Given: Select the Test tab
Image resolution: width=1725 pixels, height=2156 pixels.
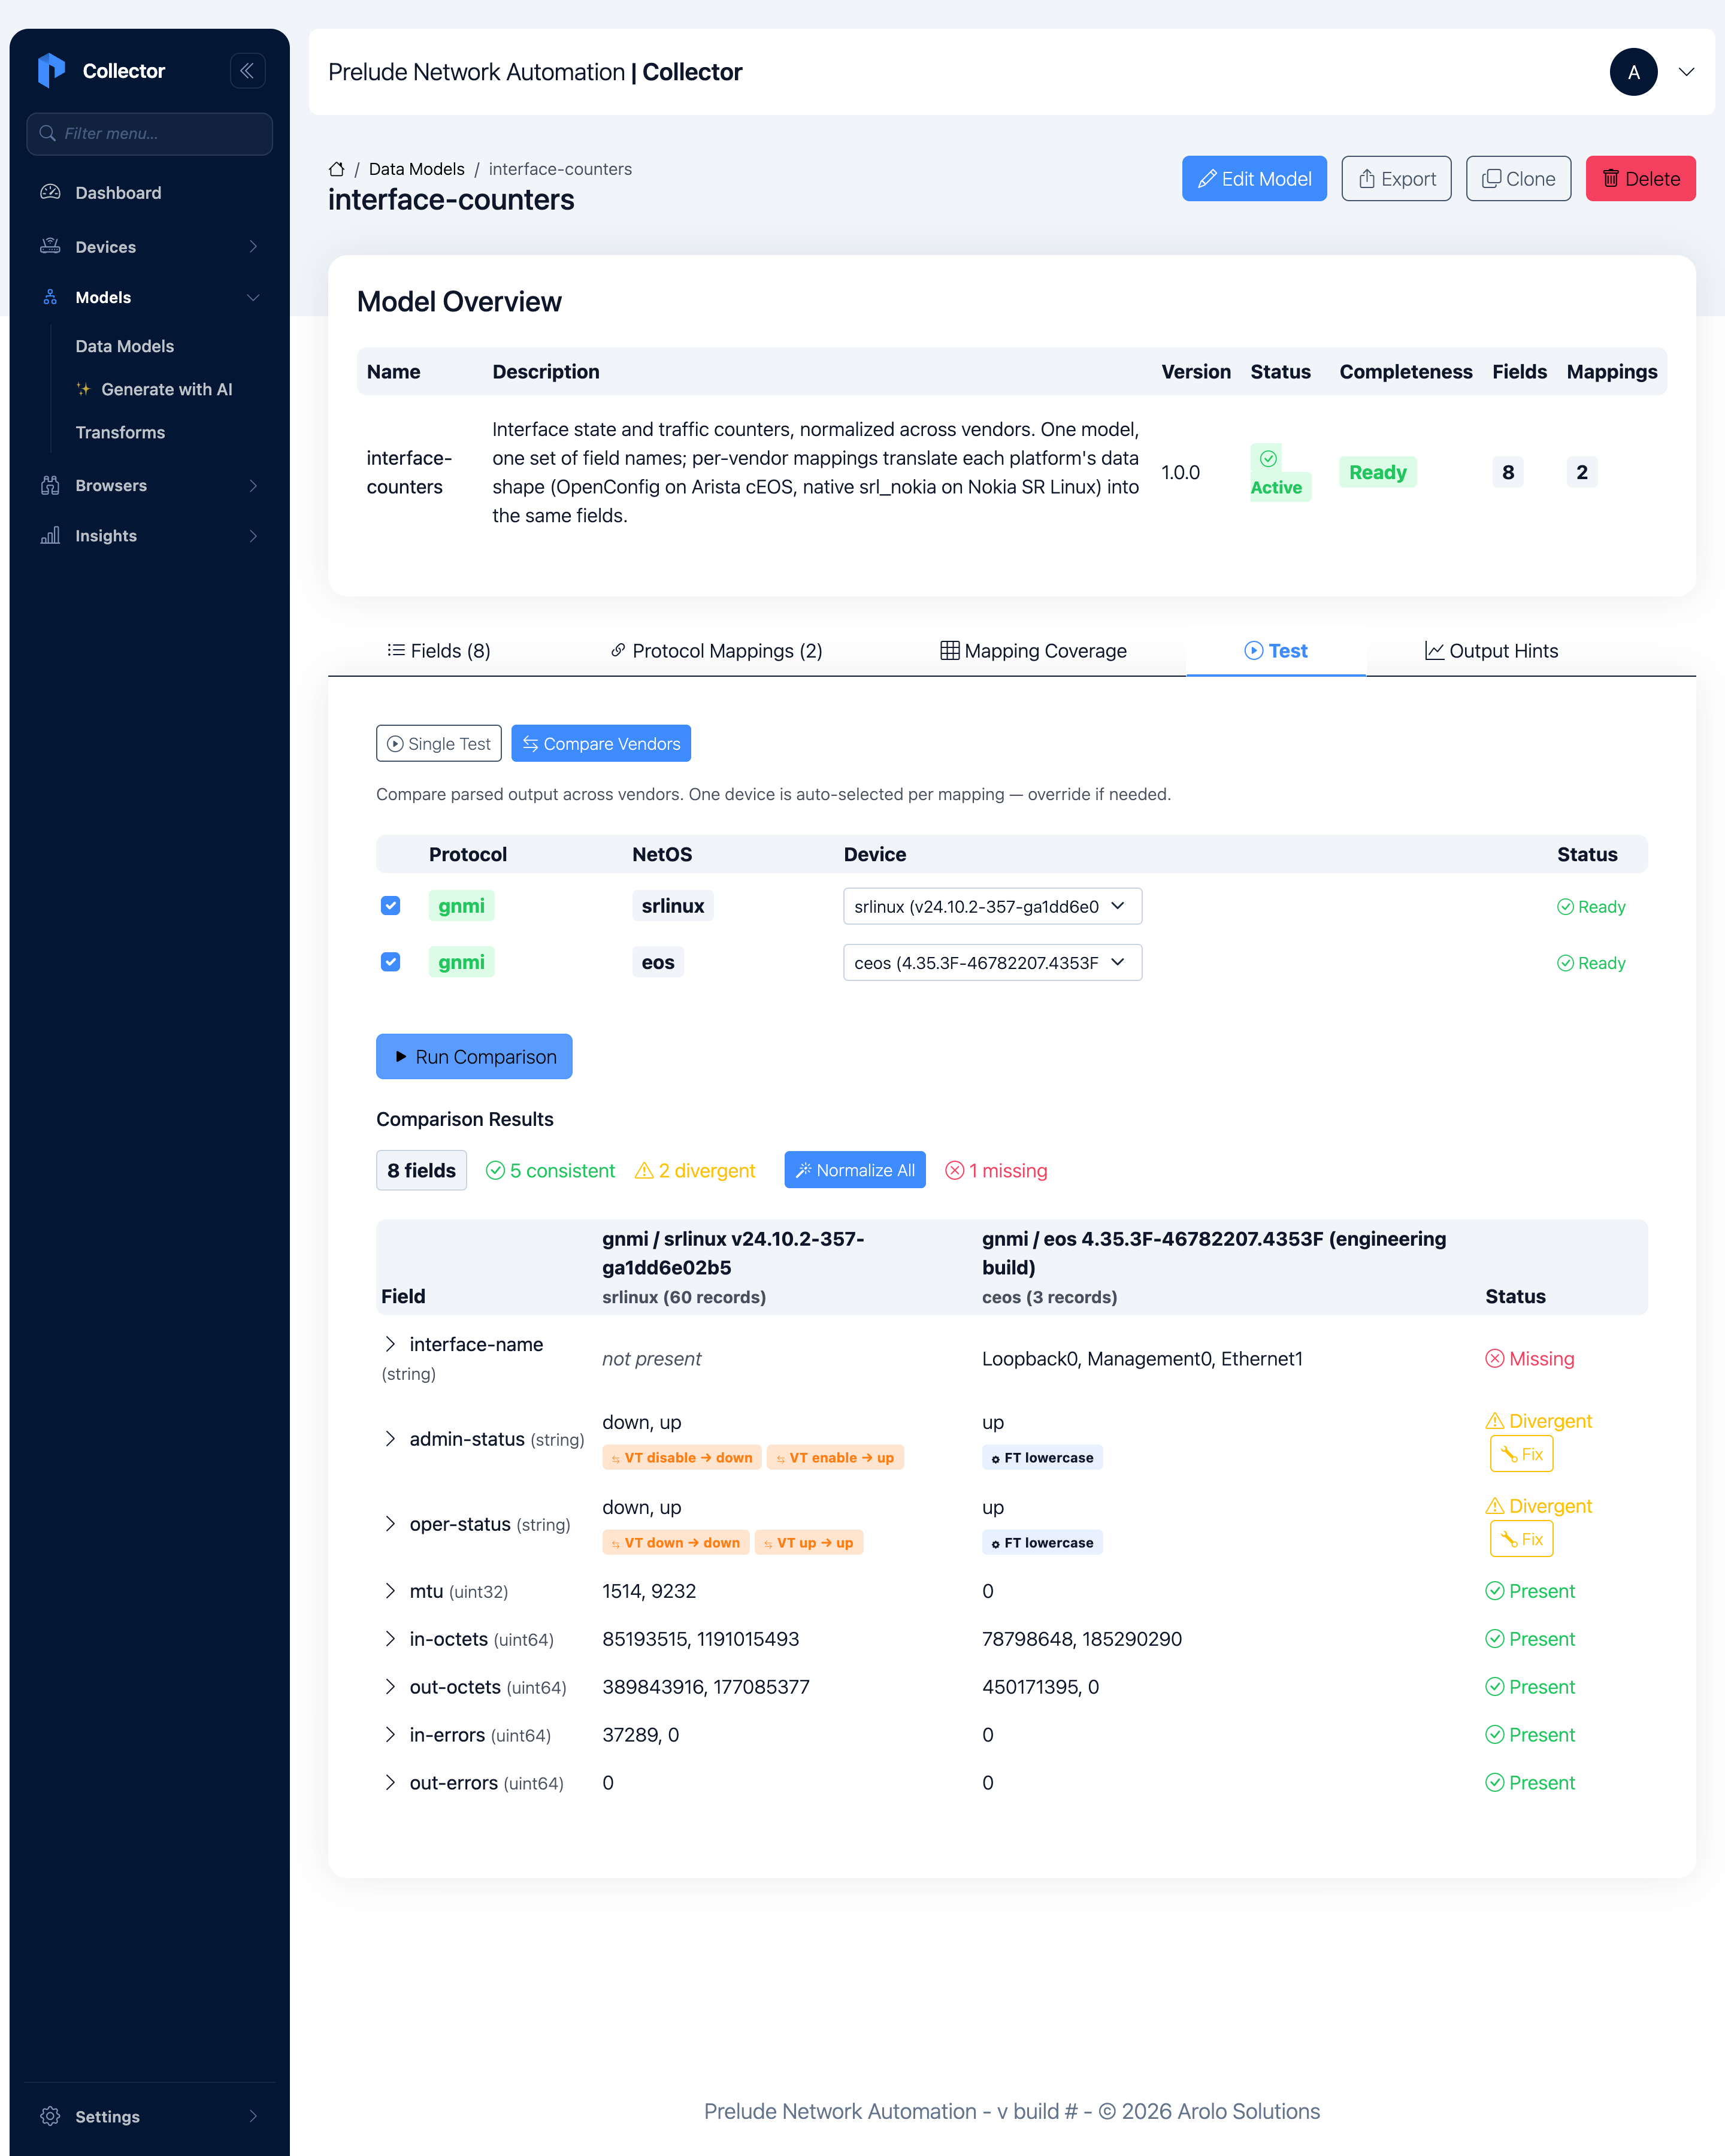Looking at the screenshot, I should click(x=1275, y=651).
